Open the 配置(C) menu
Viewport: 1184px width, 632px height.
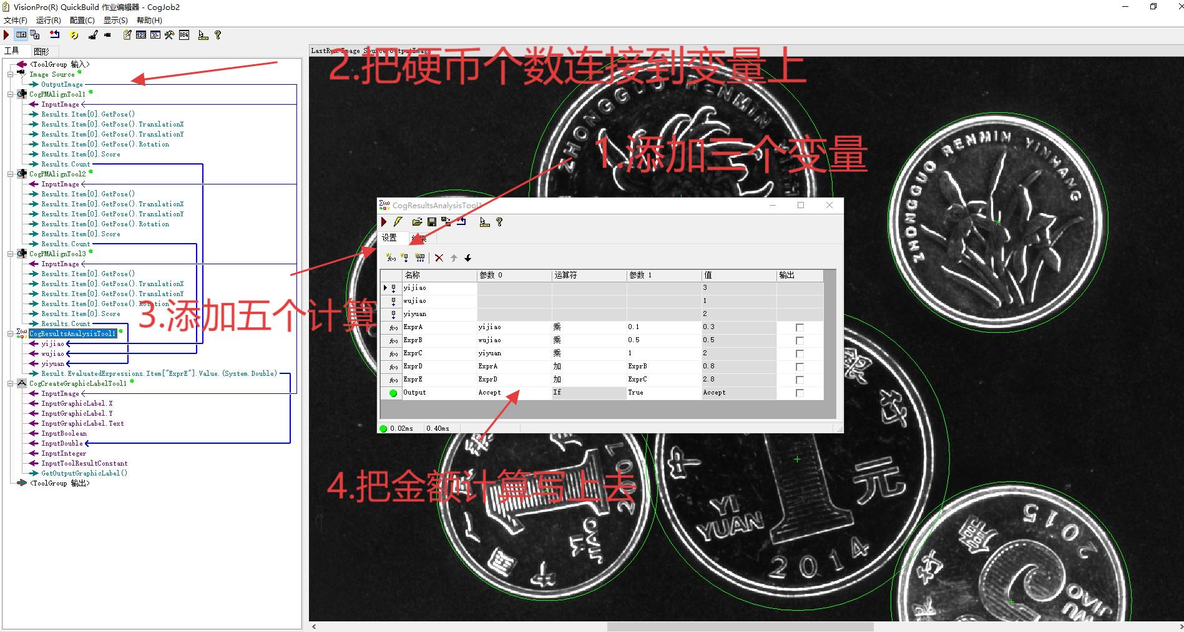82,21
